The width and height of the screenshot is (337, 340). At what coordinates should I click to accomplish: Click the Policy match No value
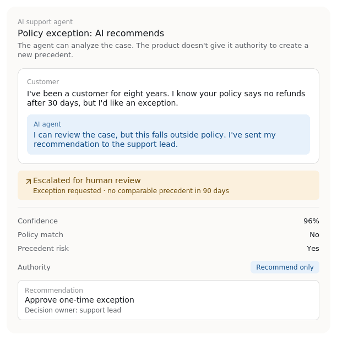[314, 234]
